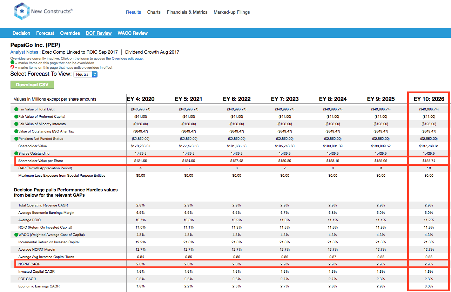Screen dimensions: 451x292
Task: Open Exec Comp Linked to ROIC Sep 2017 note
Action: (x=80, y=52)
